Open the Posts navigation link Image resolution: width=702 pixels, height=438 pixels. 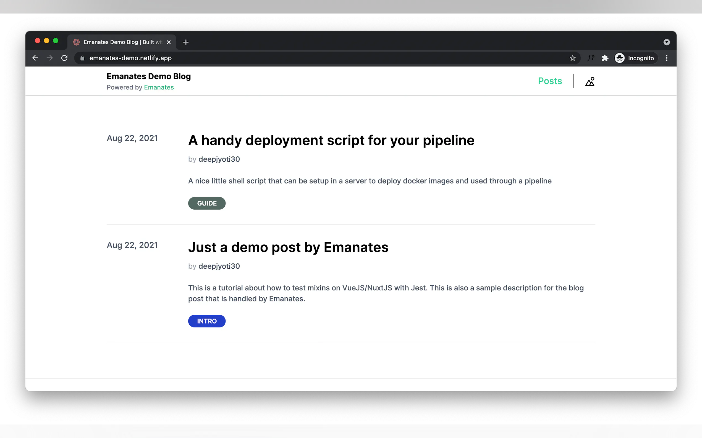tap(550, 81)
